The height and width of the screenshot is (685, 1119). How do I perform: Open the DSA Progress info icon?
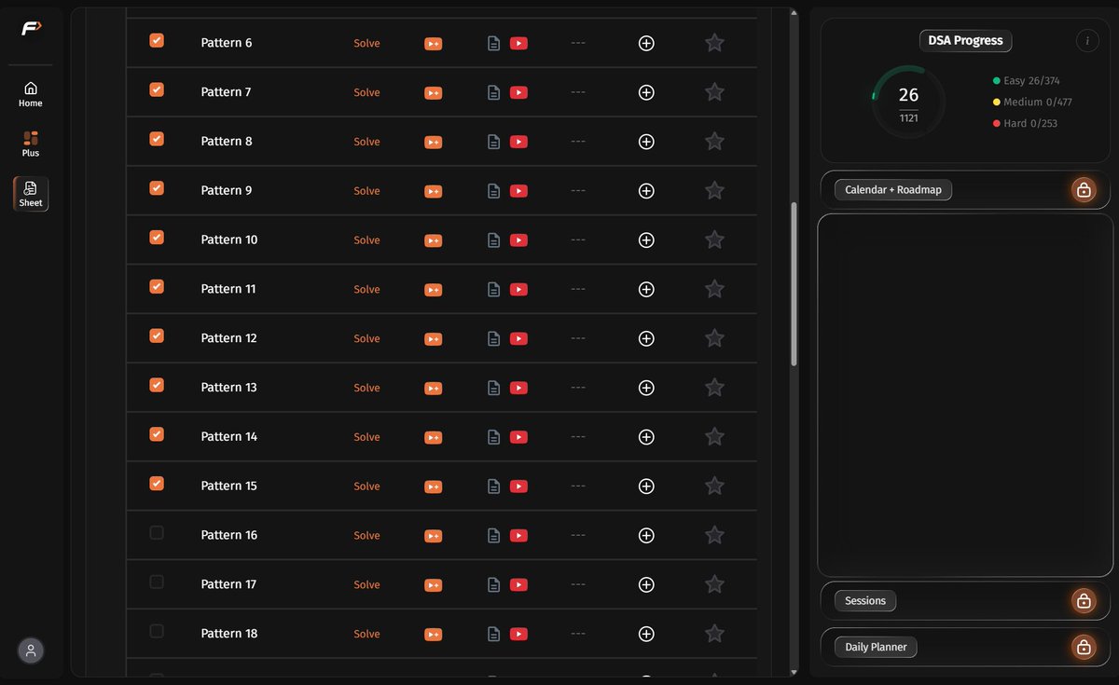[x=1087, y=41]
